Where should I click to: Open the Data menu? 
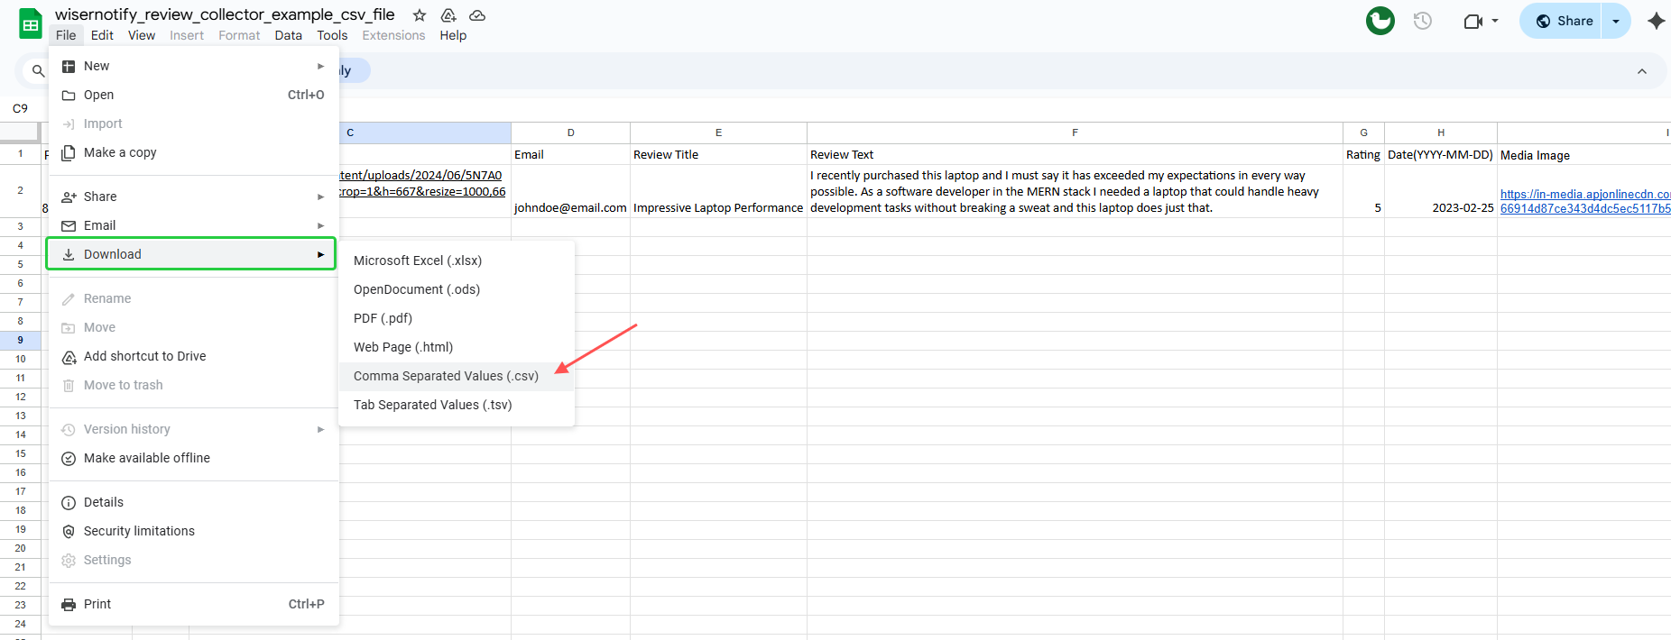point(288,35)
